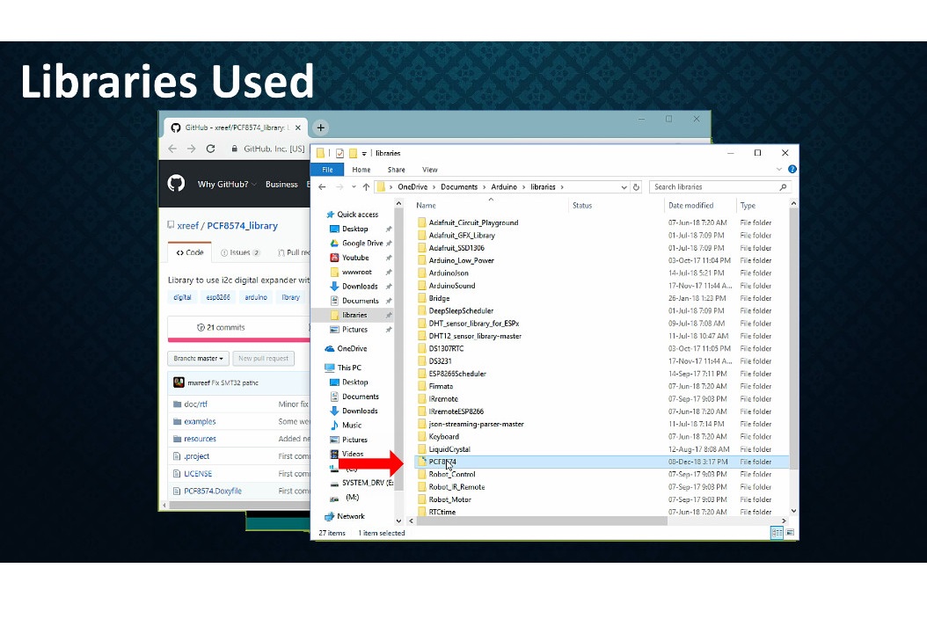Open the chevron after Arduino in address bar

[x=524, y=186]
